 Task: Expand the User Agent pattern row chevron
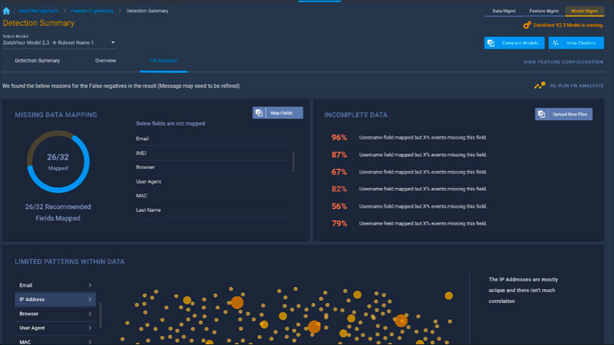[90, 328]
